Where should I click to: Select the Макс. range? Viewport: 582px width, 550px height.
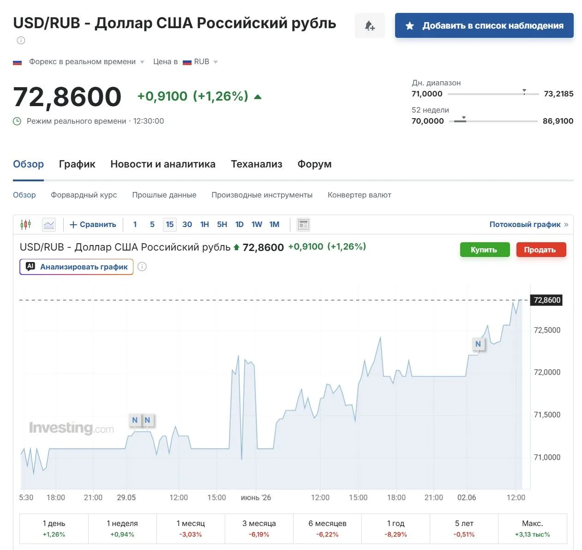coord(532,529)
